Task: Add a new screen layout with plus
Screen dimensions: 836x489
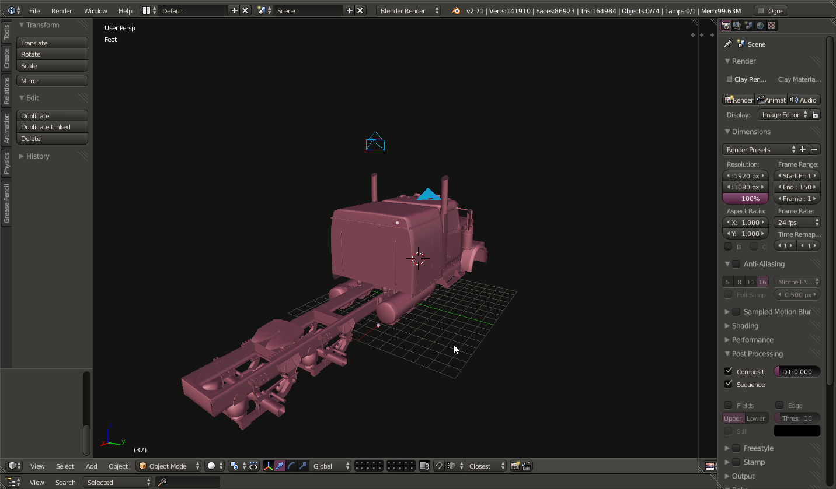Action: click(234, 10)
